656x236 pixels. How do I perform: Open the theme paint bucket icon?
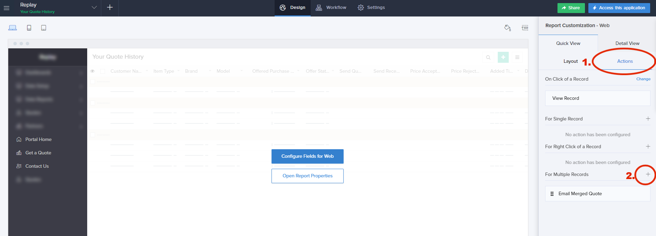click(x=507, y=28)
